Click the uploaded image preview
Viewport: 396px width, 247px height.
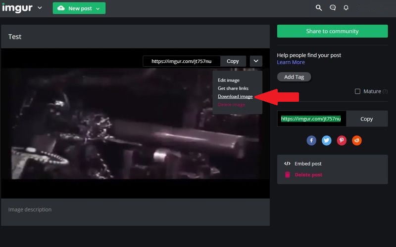135,123
